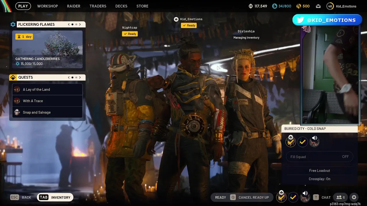
Task: Click the crown avatar in bottom bar
Action: pyautogui.click(x=281, y=197)
